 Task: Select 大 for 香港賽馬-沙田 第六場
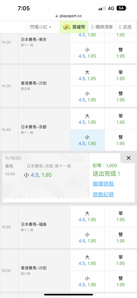[x=87, y=260]
